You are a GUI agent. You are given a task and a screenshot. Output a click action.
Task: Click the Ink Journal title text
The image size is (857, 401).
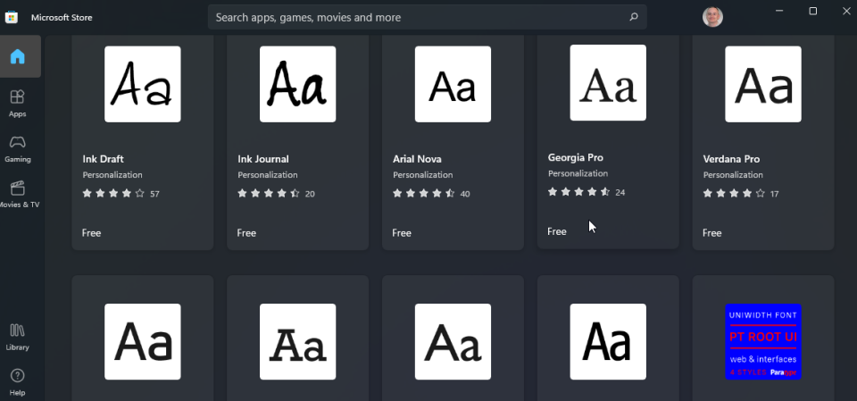coord(263,159)
